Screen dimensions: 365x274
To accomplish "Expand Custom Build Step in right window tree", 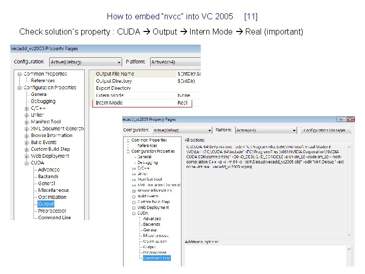I will point(134,202).
